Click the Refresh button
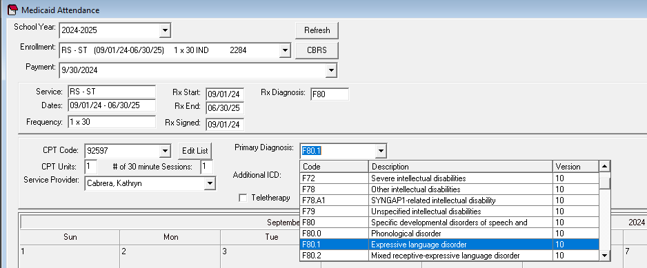Screen dimensions: 647x268 point(317,30)
